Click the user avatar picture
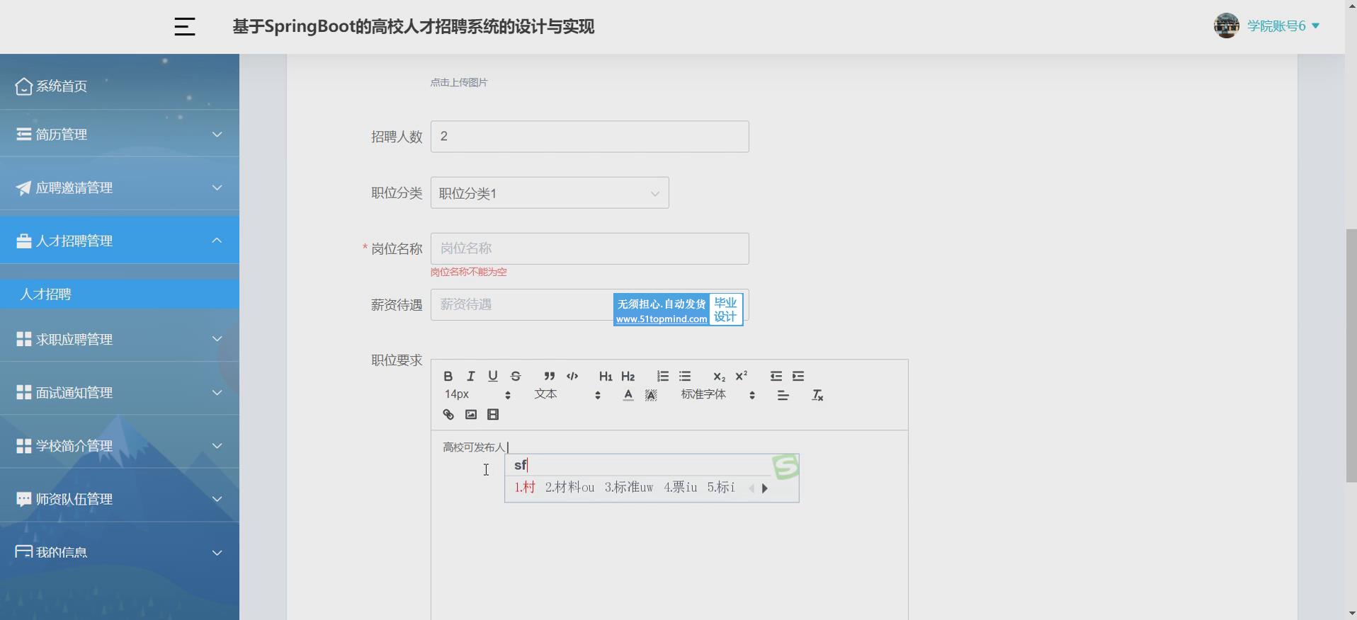The width and height of the screenshot is (1357, 620). 1227,25
